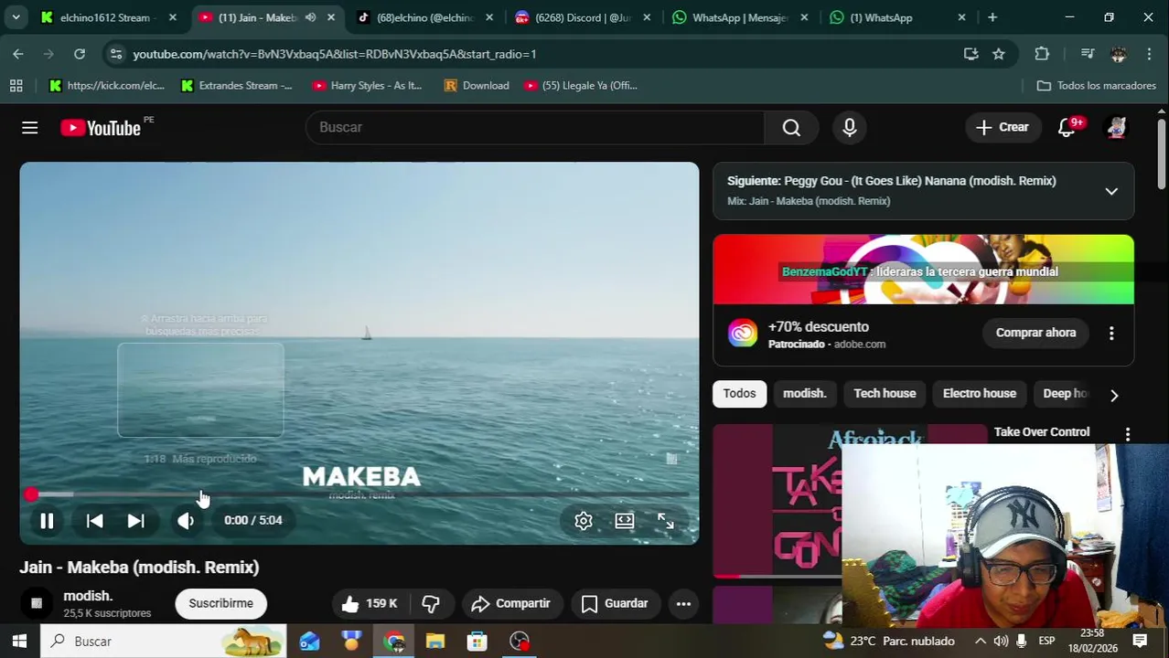The width and height of the screenshot is (1169, 658).
Task: Open Todos los marcadores folder
Action: pos(1096,85)
